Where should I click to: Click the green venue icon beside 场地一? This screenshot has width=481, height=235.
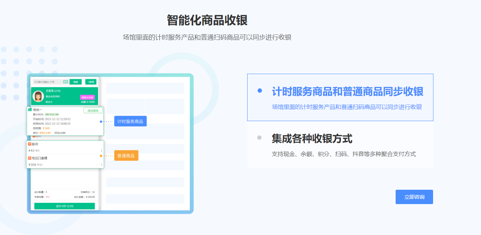coord(30,110)
